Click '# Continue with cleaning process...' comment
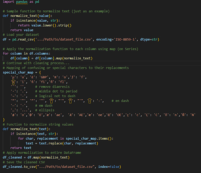The height and width of the screenshot is (173, 201). coord(36,63)
